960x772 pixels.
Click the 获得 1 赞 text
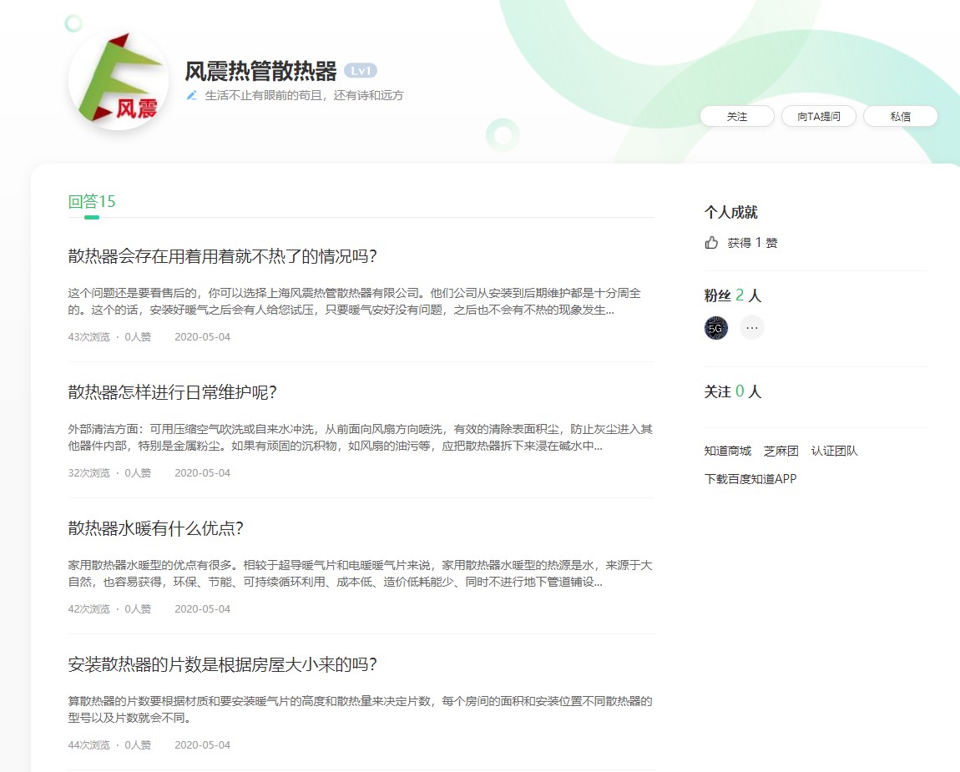click(x=752, y=242)
